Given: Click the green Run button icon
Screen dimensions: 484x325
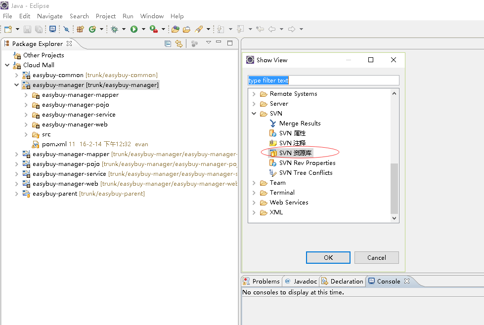Looking at the screenshot, I should tap(134, 29).
